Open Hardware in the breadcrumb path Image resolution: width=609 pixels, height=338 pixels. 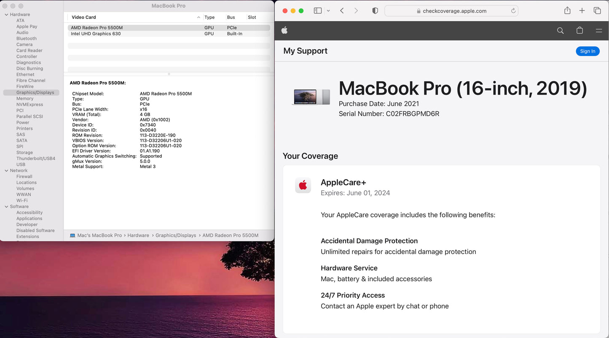click(x=138, y=235)
